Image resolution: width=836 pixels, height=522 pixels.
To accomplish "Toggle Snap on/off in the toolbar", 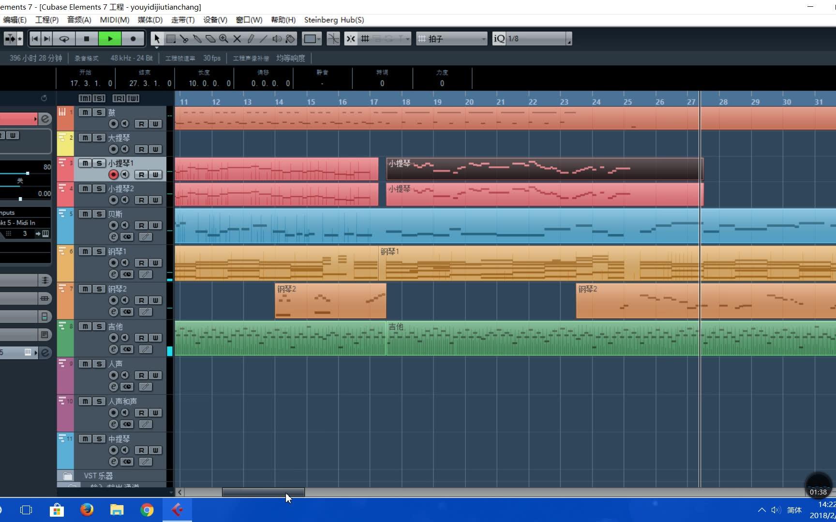I will click(x=351, y=39).
